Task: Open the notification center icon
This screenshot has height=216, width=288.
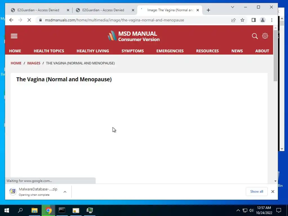Action: click(x=279, y=210)
